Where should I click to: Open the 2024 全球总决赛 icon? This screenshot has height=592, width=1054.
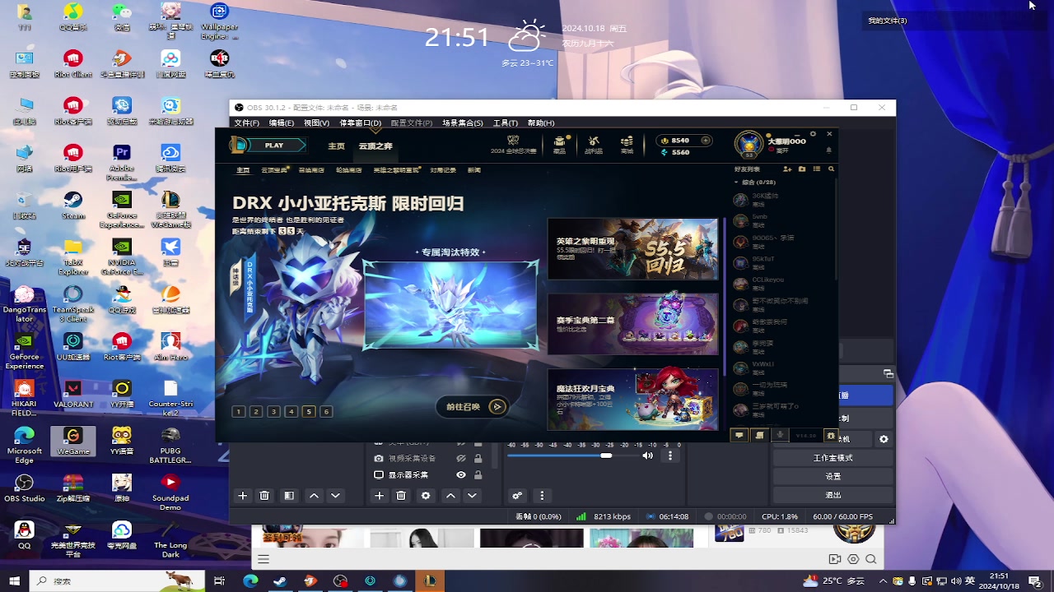tap(513, 145)
